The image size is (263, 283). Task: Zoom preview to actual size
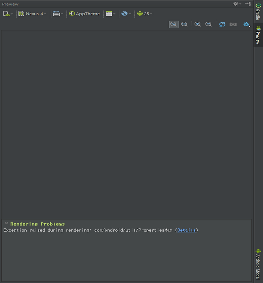point(184,24)
